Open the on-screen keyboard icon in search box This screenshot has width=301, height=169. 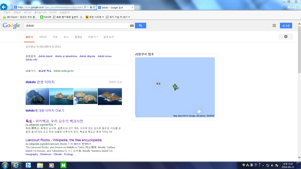pyautogui.click(x=132, y=26)
